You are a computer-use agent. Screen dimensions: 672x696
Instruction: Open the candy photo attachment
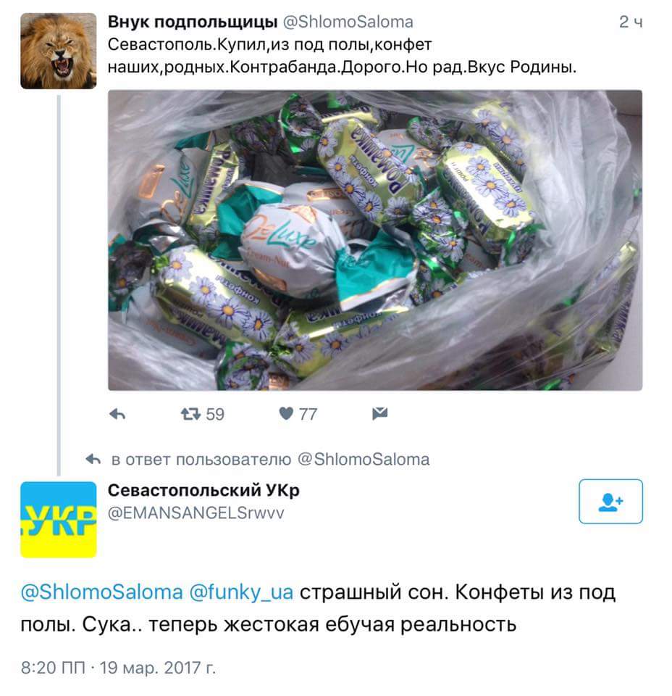[375, 240]
